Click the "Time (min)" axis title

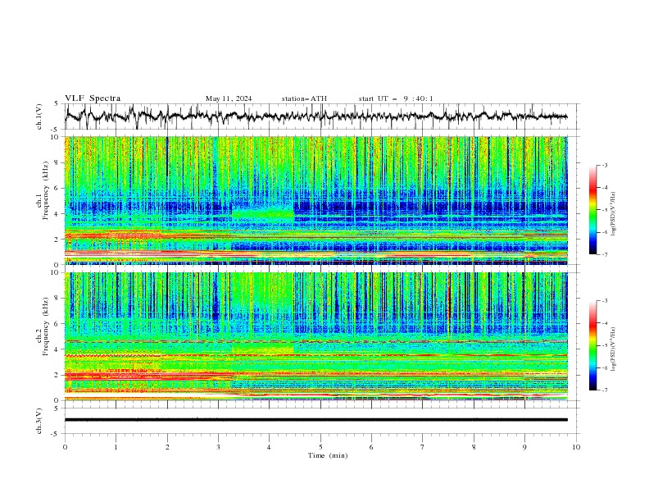pos(328,455)
